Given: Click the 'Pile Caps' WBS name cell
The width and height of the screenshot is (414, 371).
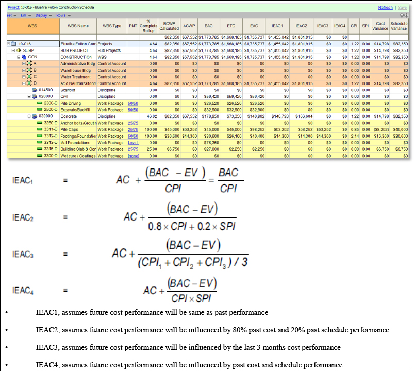Looking at the screenshot, I should (78, 129).
